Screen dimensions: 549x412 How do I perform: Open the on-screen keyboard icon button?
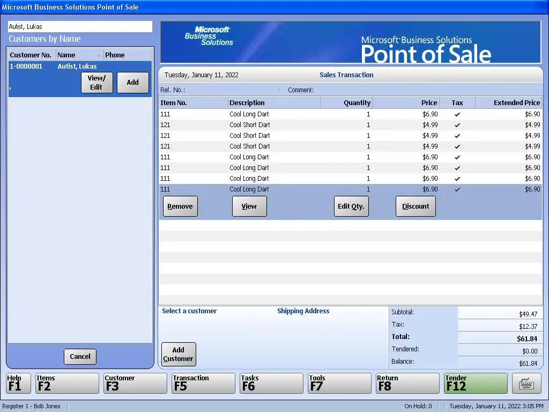526,383
